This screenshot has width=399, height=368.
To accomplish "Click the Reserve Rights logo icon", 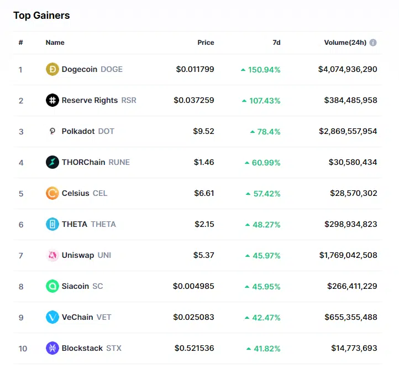I will (x=52, y=100).
